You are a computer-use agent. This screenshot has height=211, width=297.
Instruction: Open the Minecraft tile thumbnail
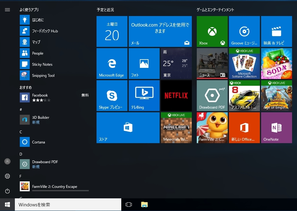[176, 128]
